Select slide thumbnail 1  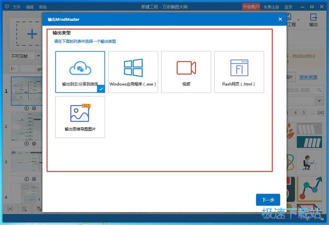(x=27, y=91)
